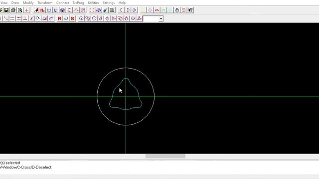Viewport: 319px width, 179px height.
Task: Select the diagonal line draw tool
Action: (x=5, y=19)
